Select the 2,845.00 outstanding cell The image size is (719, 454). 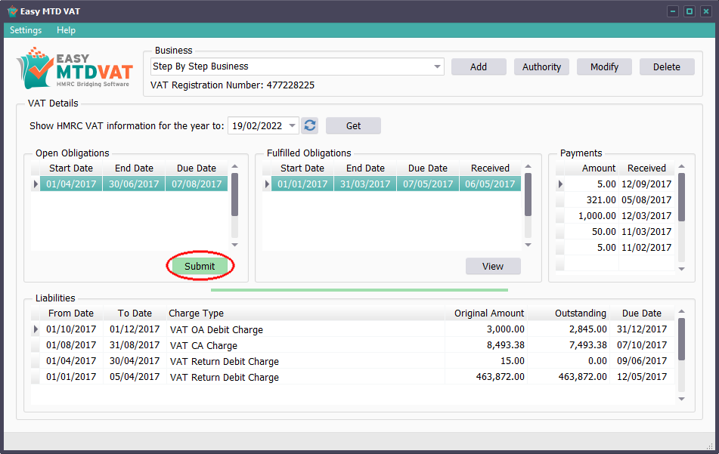point(569,329)
